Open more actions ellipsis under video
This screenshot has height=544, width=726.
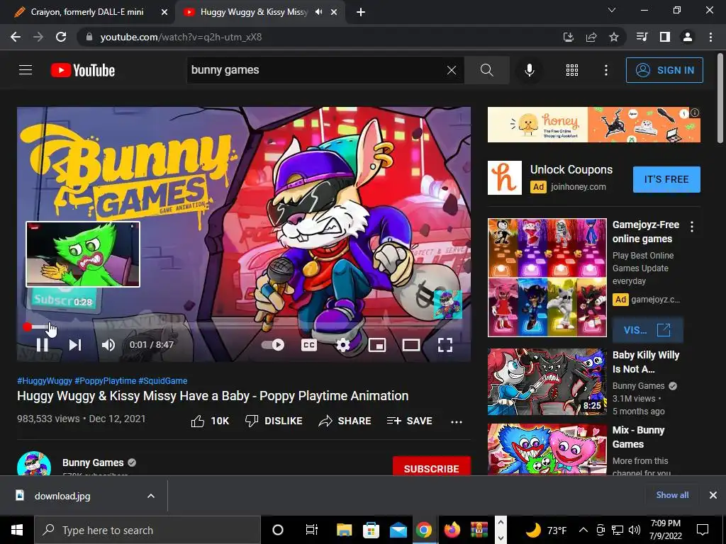(x=457, y=421)
